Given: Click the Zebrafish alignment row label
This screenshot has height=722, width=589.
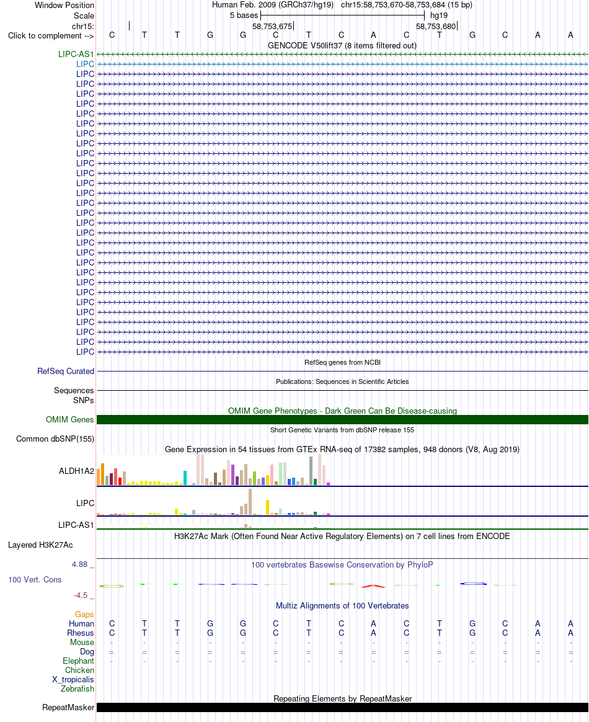Looking at the screenshot, I should 77,689.
